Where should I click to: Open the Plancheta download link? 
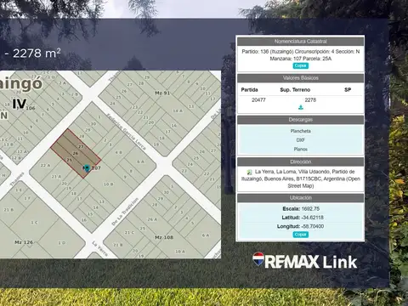[300, 131]
